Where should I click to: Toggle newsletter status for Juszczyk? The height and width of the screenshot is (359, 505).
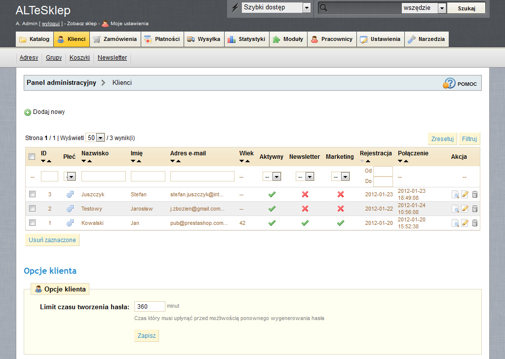[x=305, y=194]
